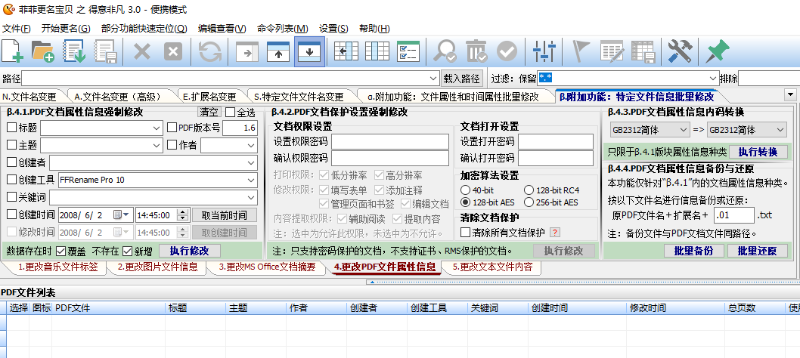
Task: Switch to the 2.更改图片文件信息 tab
Action: [157, 267]
